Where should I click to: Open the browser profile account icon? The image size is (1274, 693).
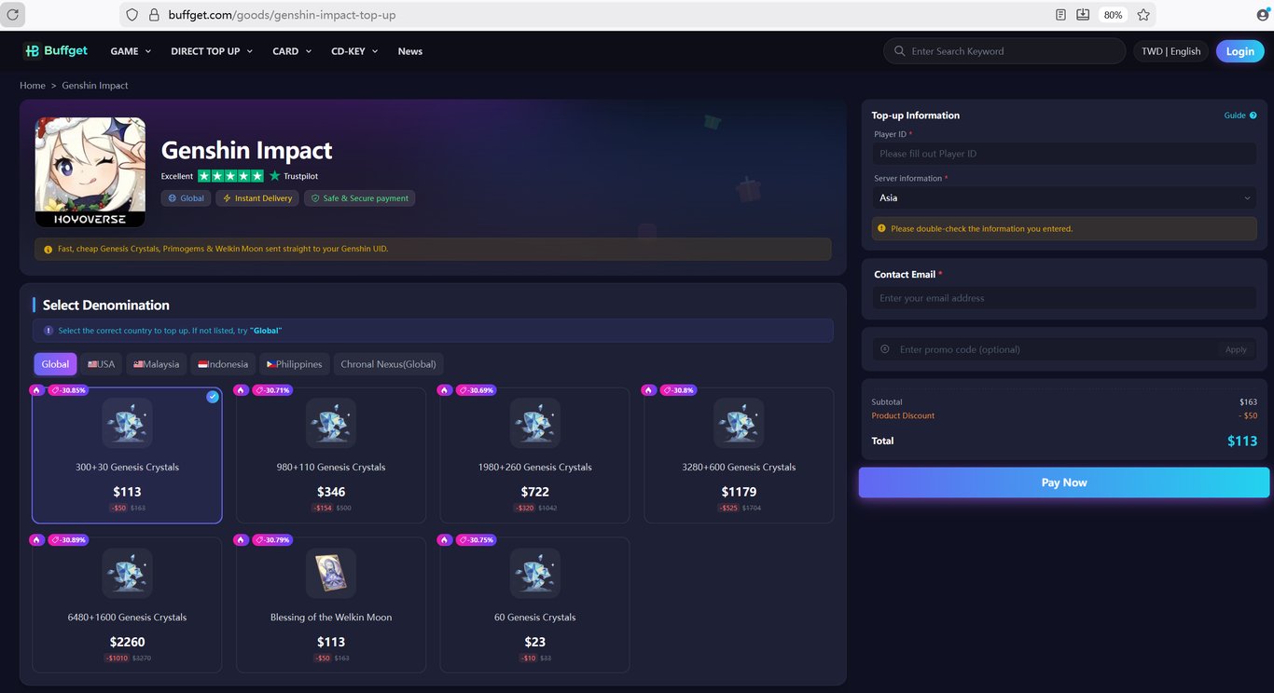(x=1263, y=15)
